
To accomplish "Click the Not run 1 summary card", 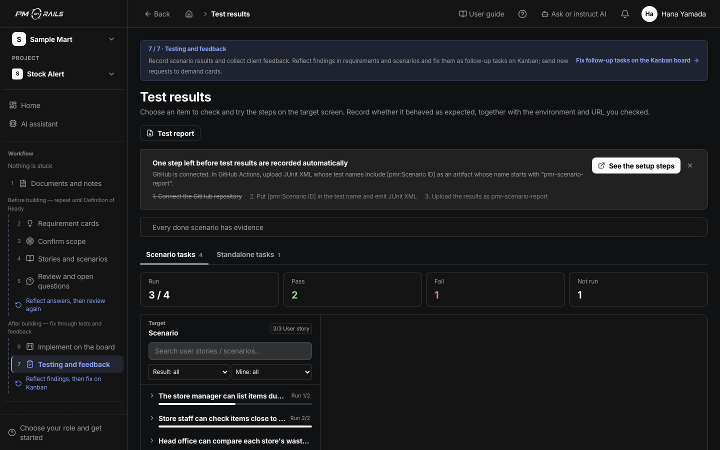I will tap(638, 289).
